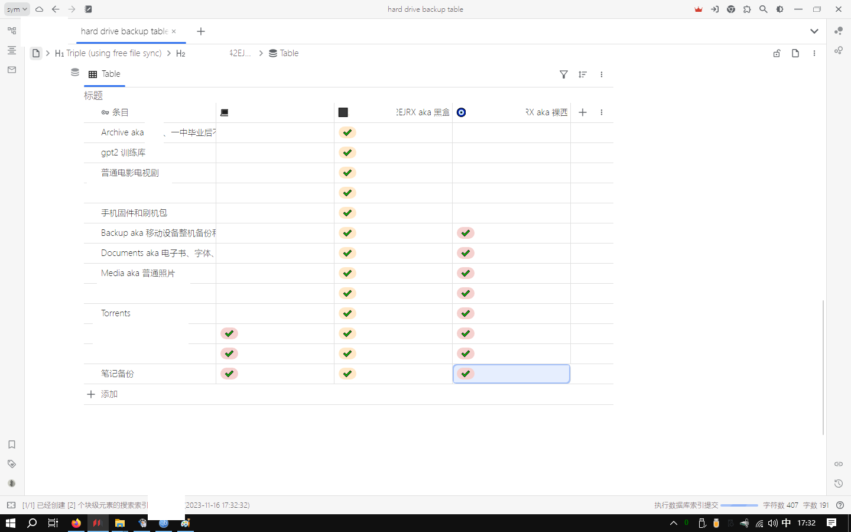851x532 pixels.
Task: Click the H2 breadcrumb item
Action: (181, 53)
